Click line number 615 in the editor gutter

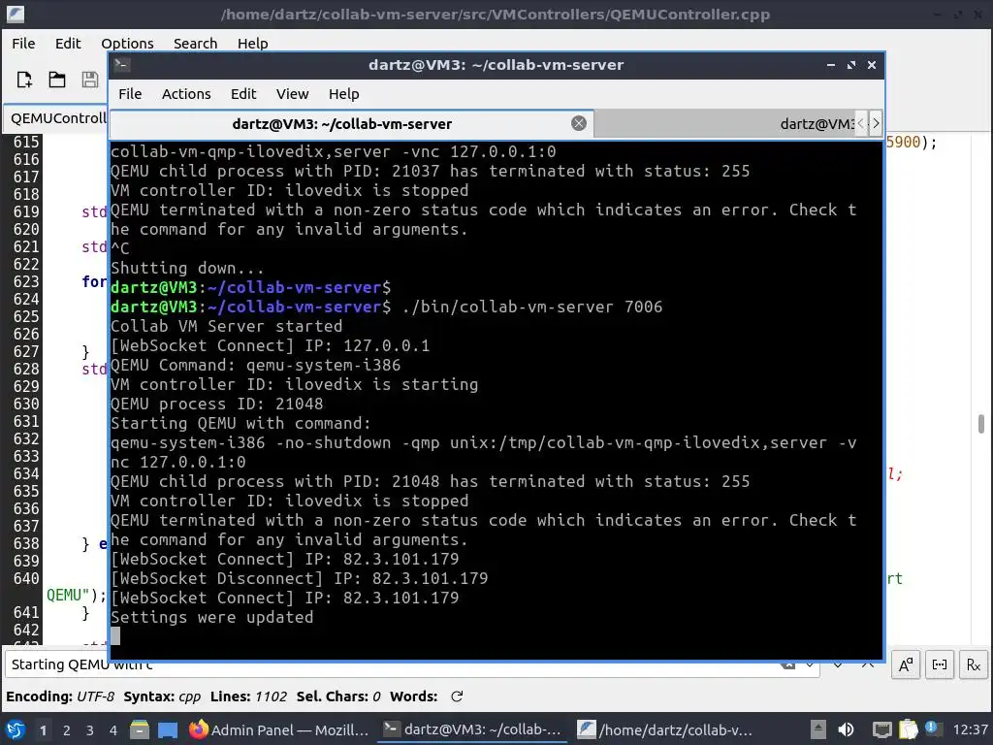coord(26,142)
